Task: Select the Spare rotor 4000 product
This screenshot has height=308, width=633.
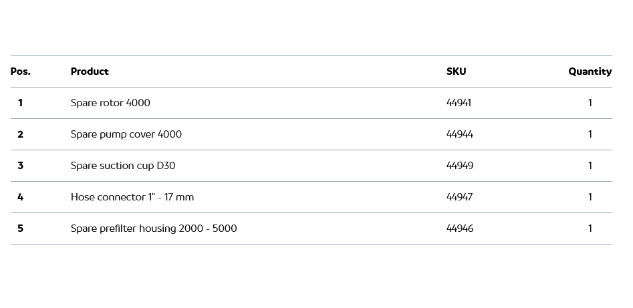Action: click(110, 103)
